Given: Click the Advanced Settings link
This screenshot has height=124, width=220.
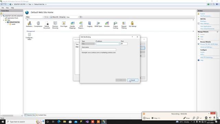Looking at the screenshot, I should coord(206,47).
